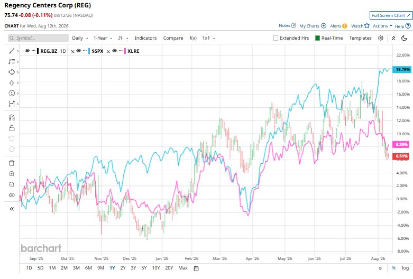Open the Fibonacci and text annotation tool
The width and height of the screenshot is (413, 279).
click(12, 62)
